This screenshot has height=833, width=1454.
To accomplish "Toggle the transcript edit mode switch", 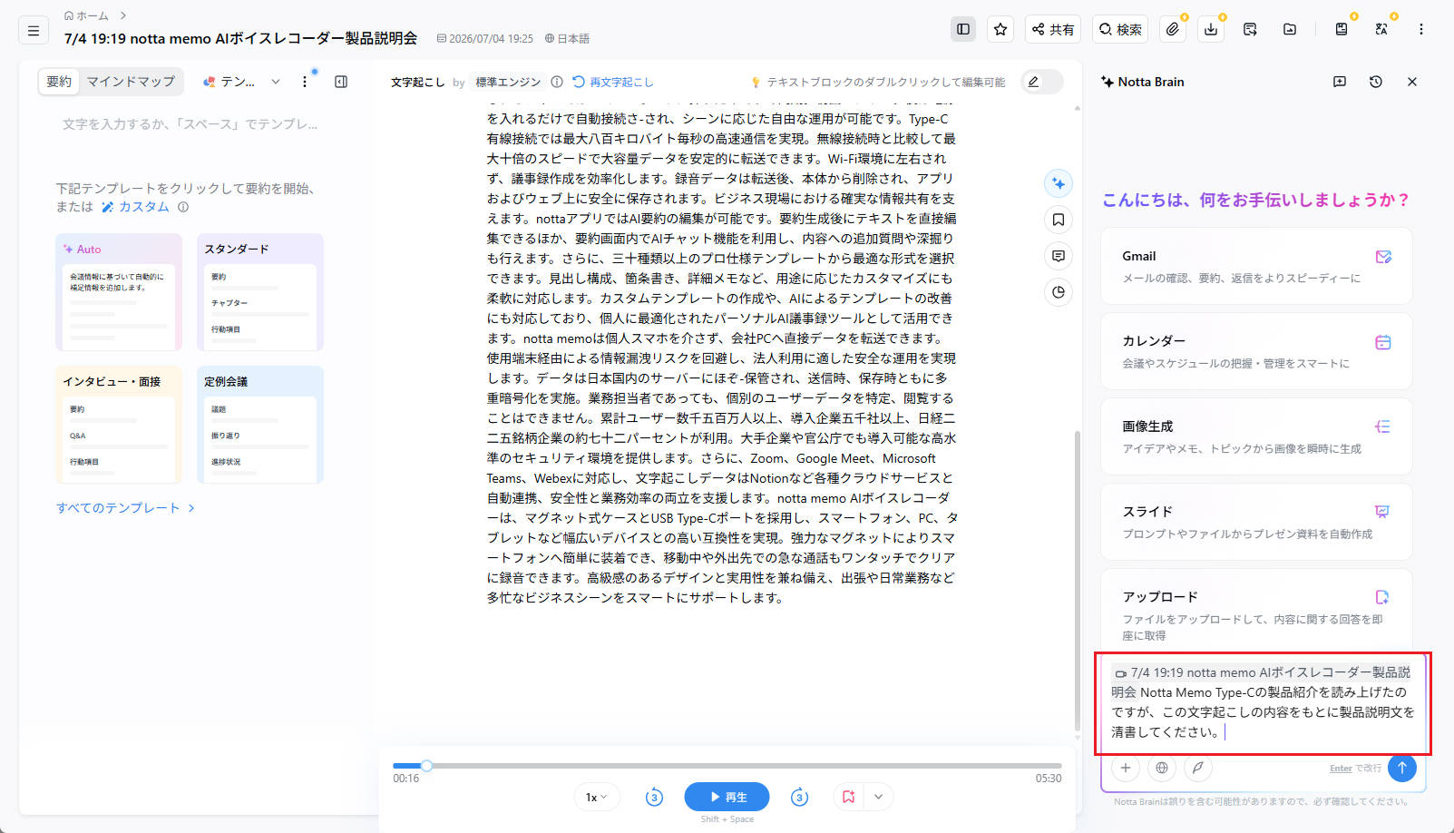I will tap(1042, 82).
